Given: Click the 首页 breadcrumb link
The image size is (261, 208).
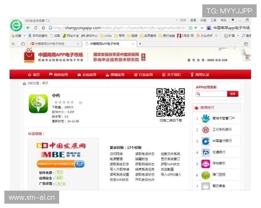Looking at the screenshot, I should (45, 83).
